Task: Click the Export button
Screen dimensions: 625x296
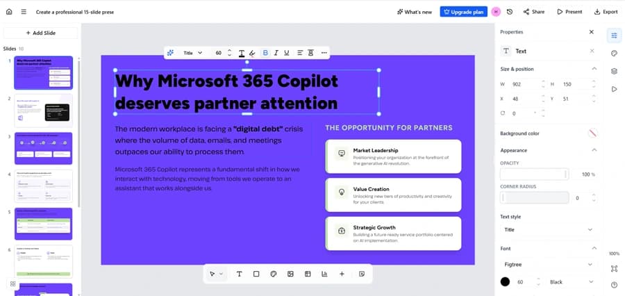Action: click(x=606, y=12)
